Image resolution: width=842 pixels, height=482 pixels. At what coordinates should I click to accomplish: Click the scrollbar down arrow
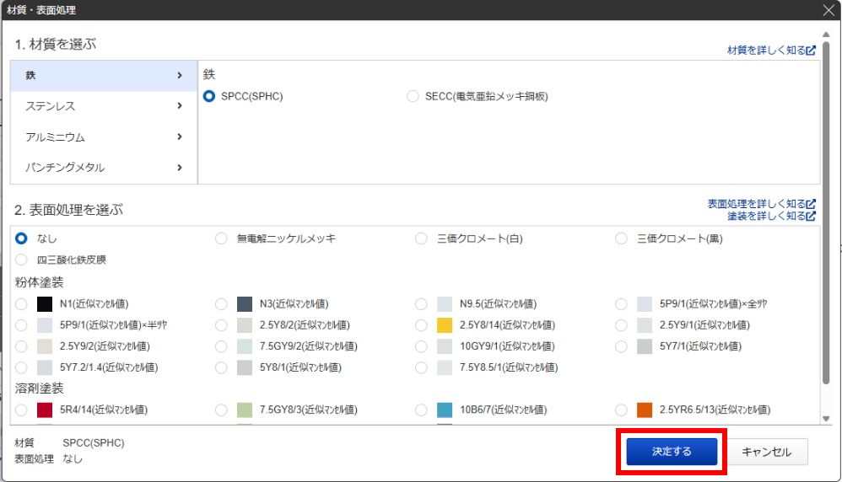point(827,419)
